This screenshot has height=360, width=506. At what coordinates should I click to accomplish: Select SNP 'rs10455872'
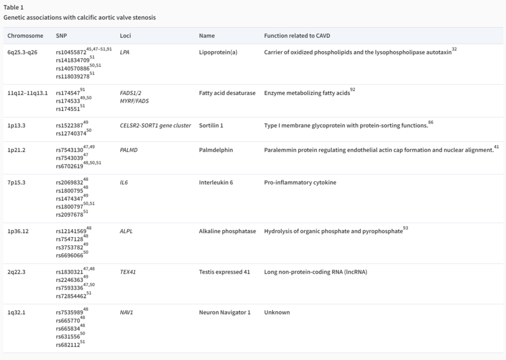[x=71, y=52]
